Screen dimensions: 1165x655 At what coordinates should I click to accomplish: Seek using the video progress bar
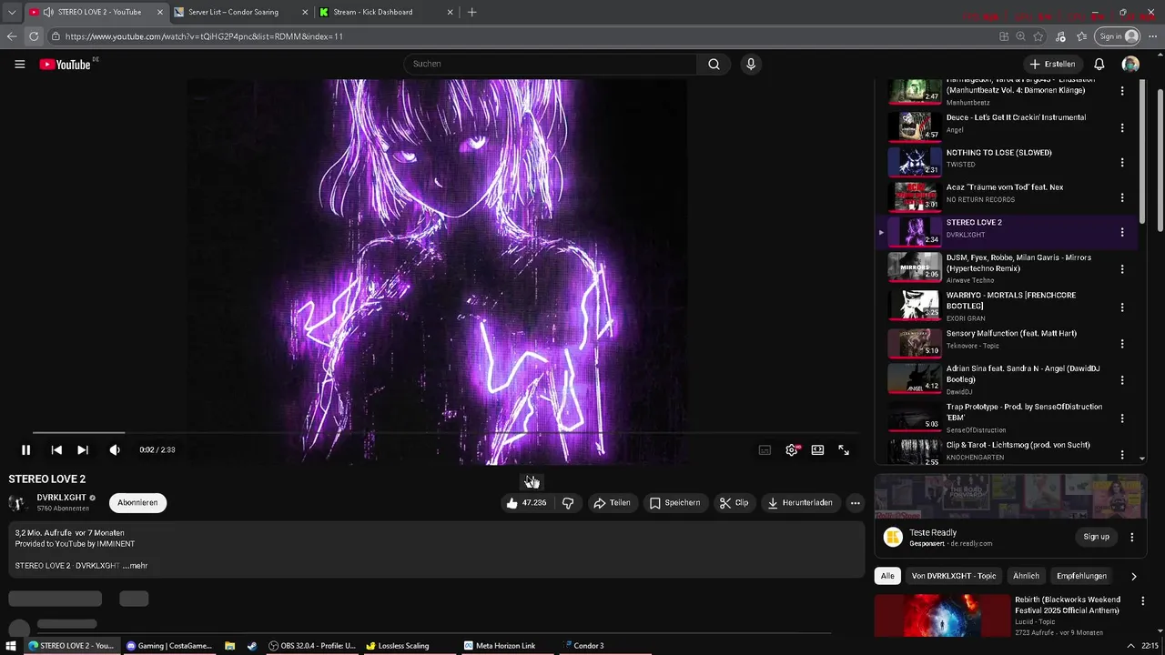(446, 433)
